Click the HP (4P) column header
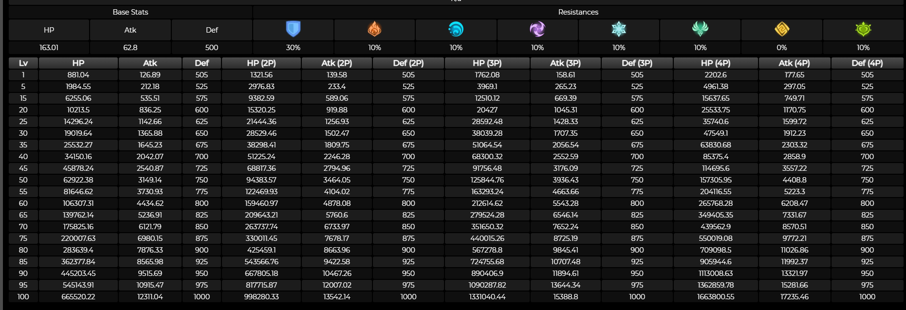Screen dimensions: 906x310 715,63
